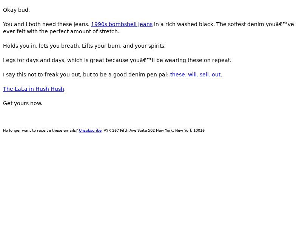The image size is (302, 227).
Task: Click 'No longer want to receive these emails?'
Action: pyautogui.click(x=40, y=131)
